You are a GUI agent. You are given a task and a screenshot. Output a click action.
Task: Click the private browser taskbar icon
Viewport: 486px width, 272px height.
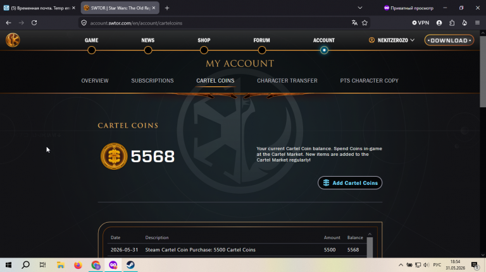113,265
